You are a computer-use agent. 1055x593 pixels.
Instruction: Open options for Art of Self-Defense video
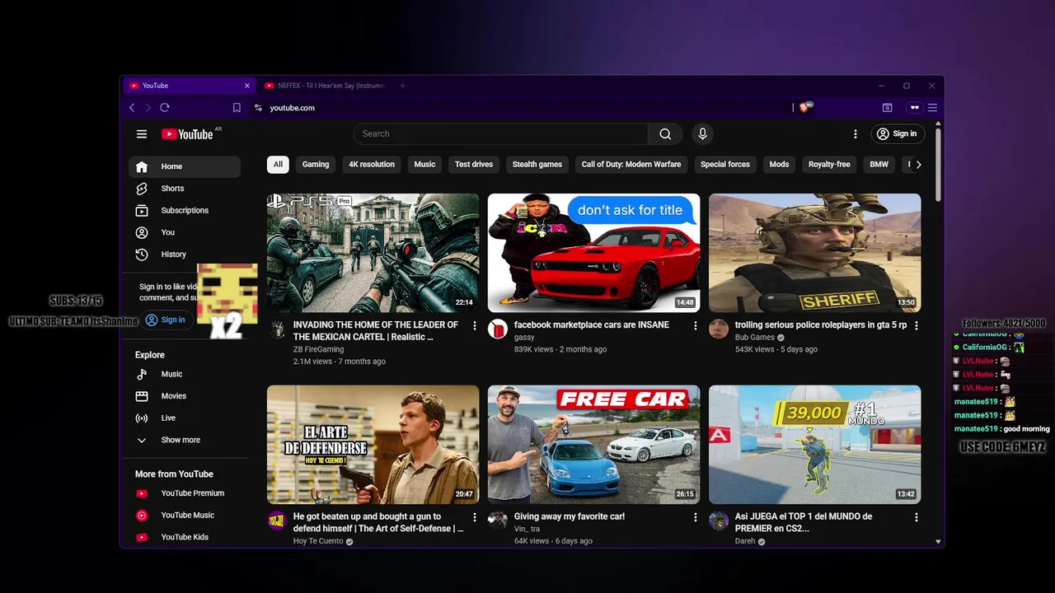(x=475, y=517)
